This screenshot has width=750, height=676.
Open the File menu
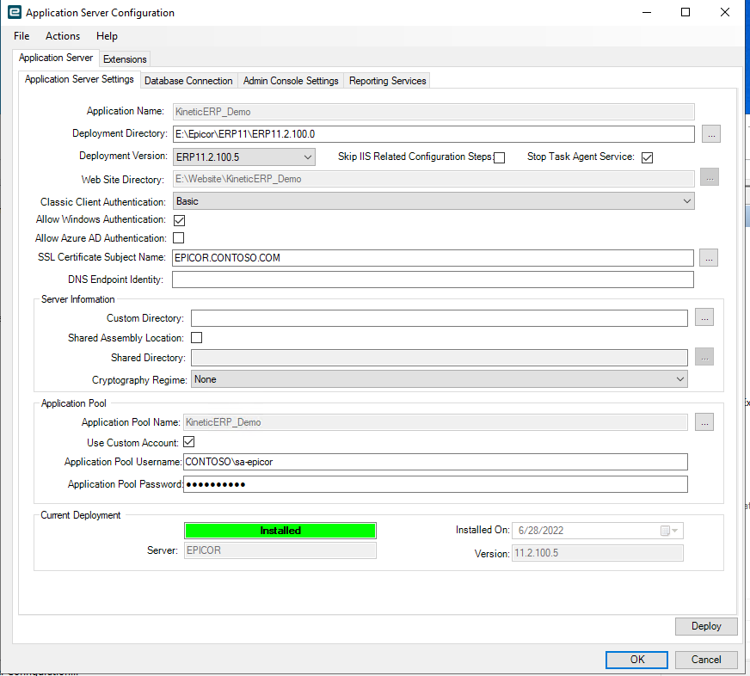[22, 36]
